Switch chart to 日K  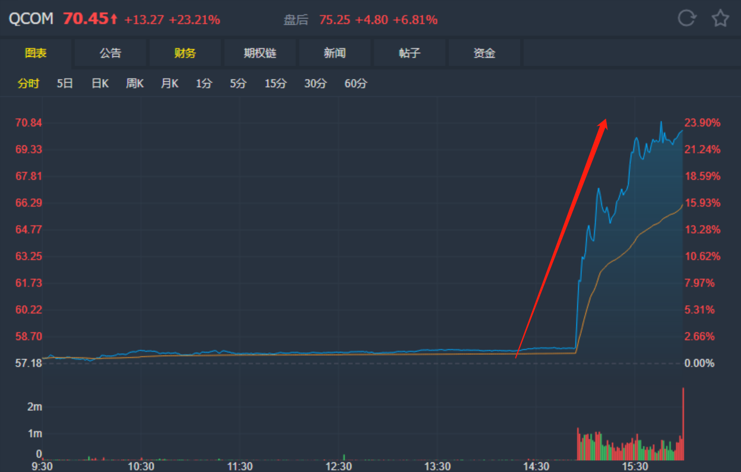[x=100, y=84]
